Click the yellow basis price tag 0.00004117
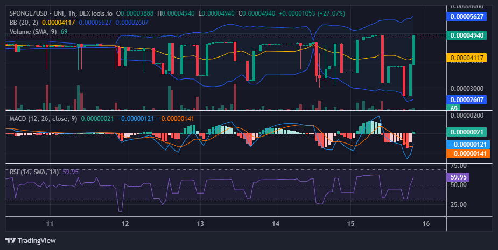 [x=467, y=58]
